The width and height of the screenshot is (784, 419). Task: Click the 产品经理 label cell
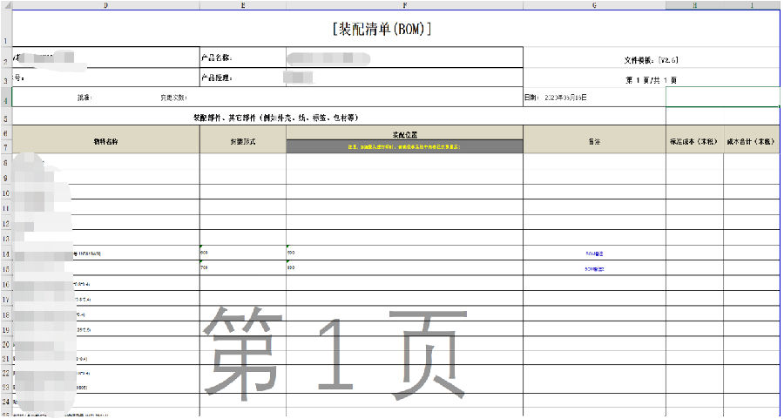[x=243, y=78]
